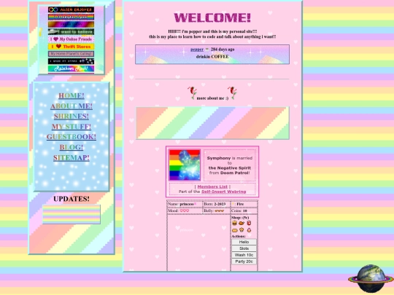
Task: Click the 'Rainbows Rock!' badge
Action: tap(71, 68)
